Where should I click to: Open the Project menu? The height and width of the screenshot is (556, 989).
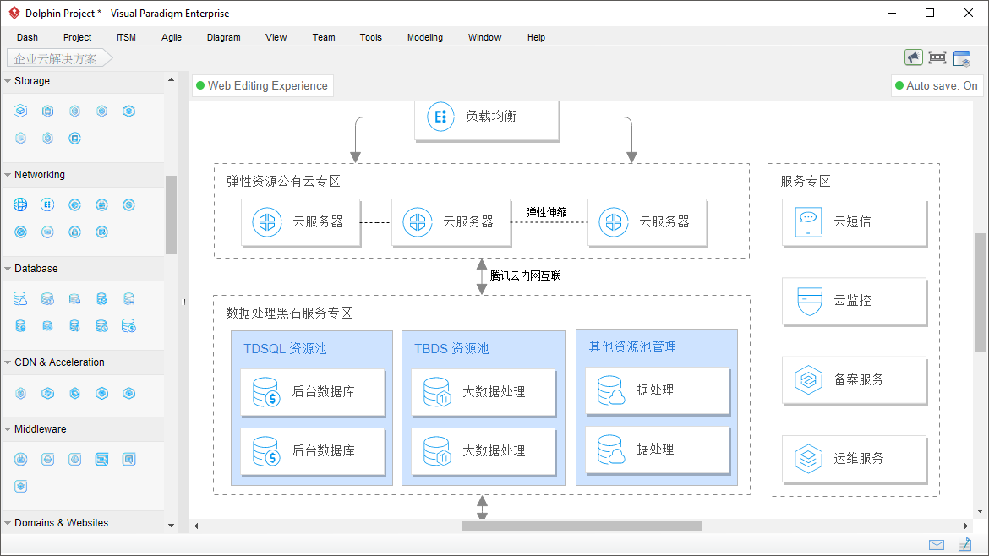[x=77, y=37]
